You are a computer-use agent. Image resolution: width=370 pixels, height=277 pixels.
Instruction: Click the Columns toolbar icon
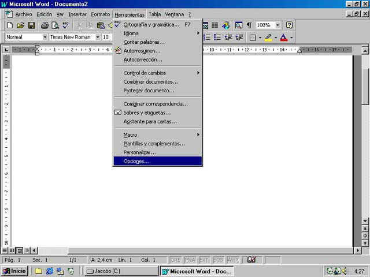coord(214,25)
